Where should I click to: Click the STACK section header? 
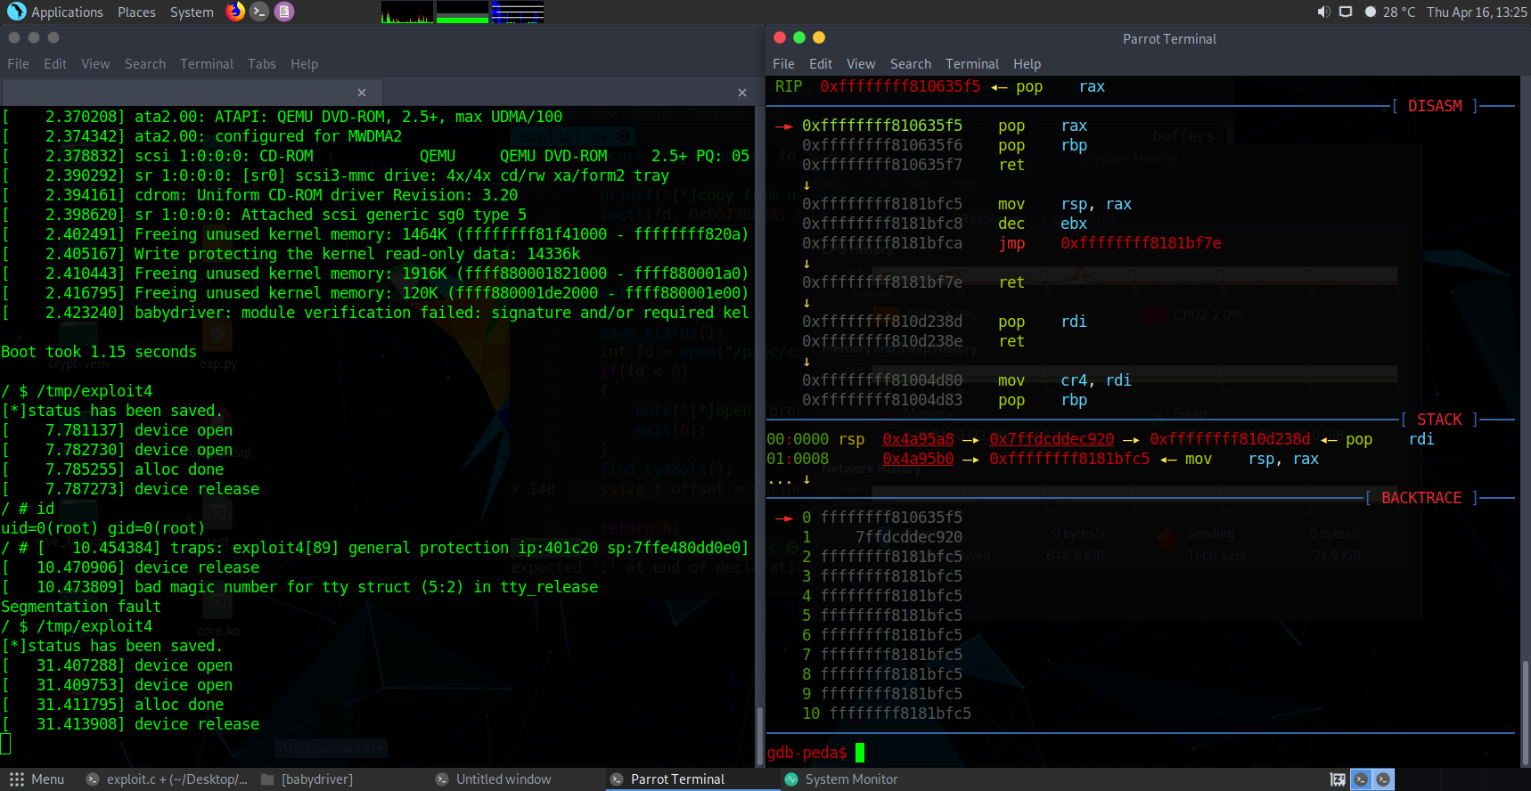click(x=1439, y=420)
